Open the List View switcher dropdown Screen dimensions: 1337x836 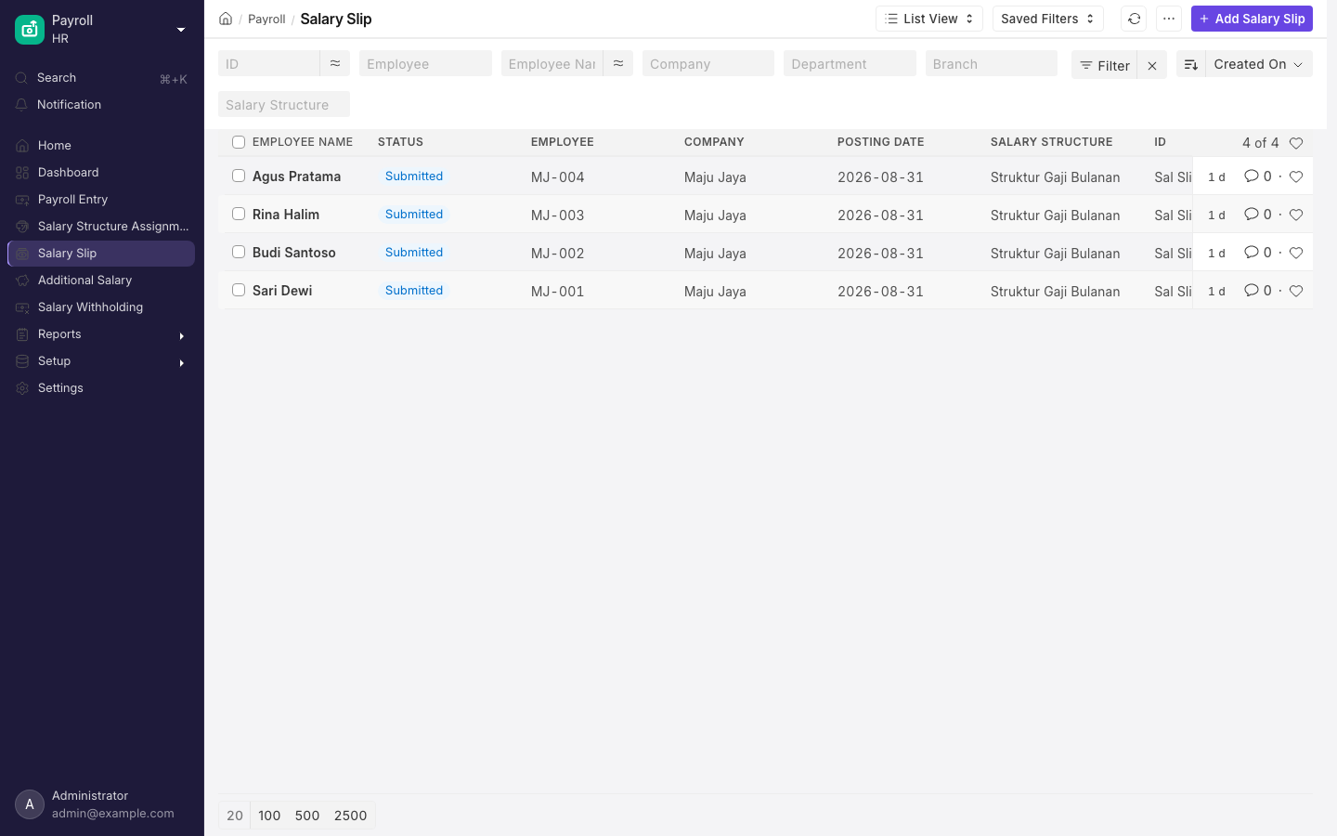tap(929, 19)
